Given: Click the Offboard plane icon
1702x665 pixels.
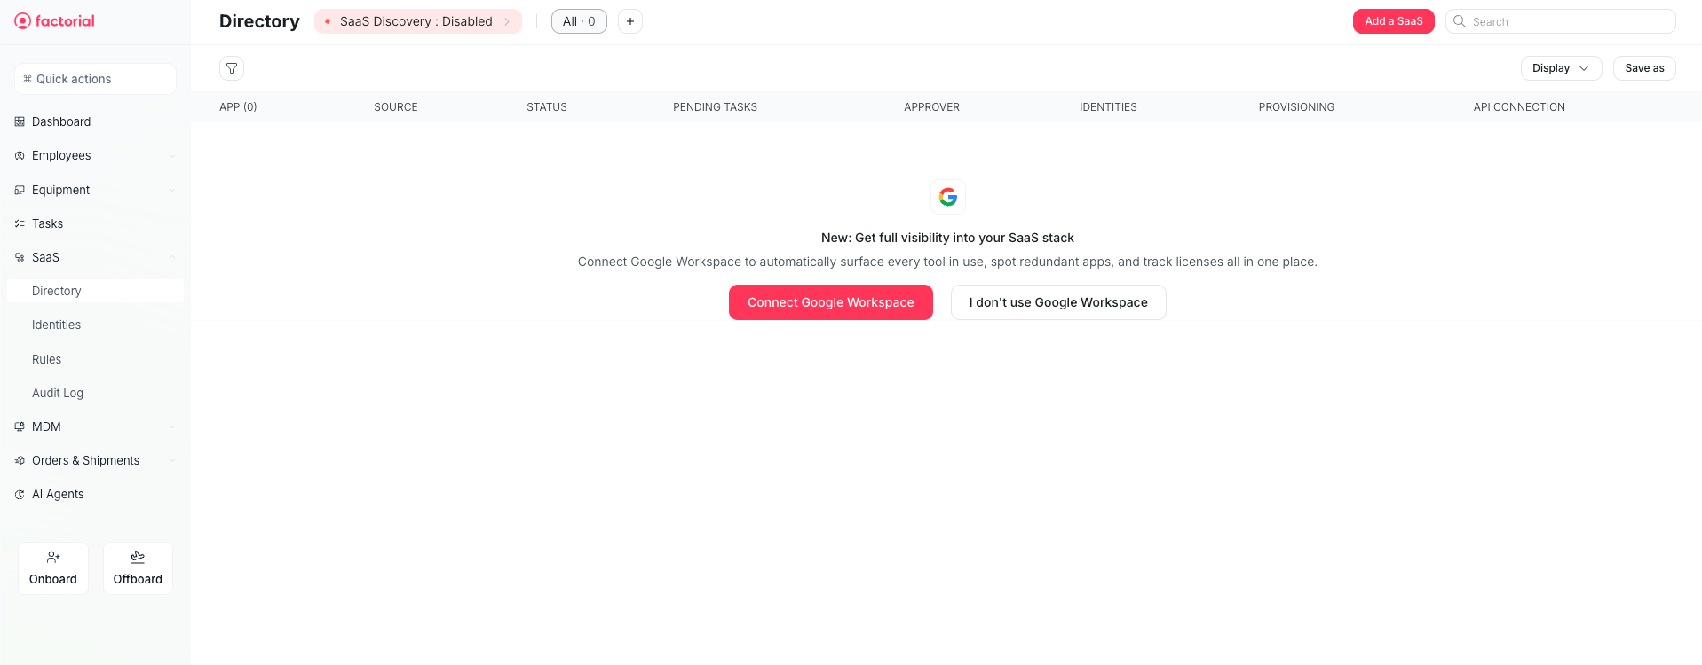Looking at the screenshot, I should pyautogui.click(x=138, y=557).
